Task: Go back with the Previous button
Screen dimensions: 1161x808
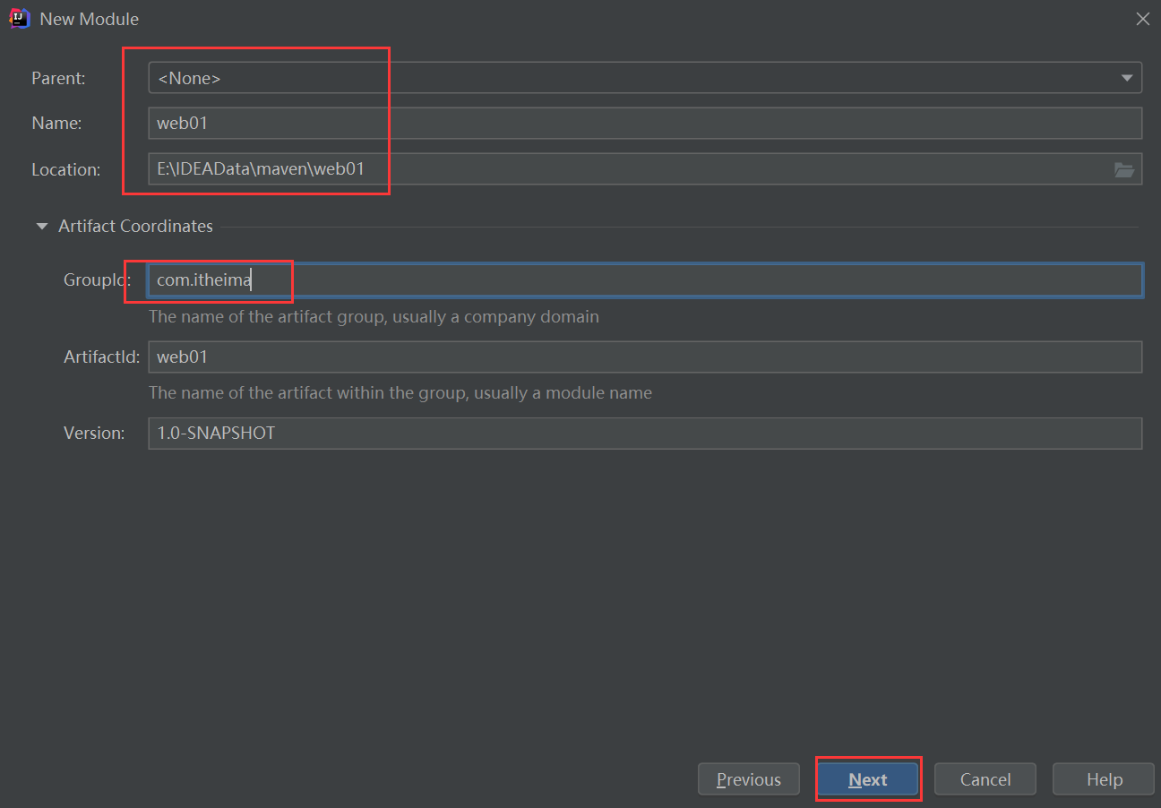Action: point(749,779)
